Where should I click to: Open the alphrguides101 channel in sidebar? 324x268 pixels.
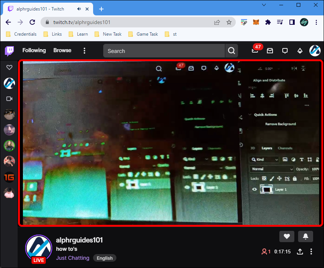click(9, 83)
